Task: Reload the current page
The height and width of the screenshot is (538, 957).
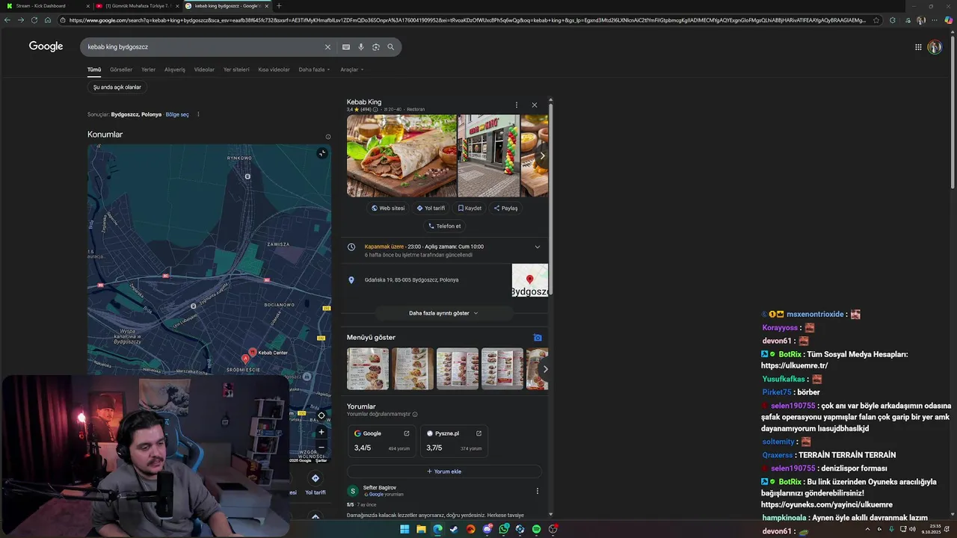Action: click(x=34, y=20)
